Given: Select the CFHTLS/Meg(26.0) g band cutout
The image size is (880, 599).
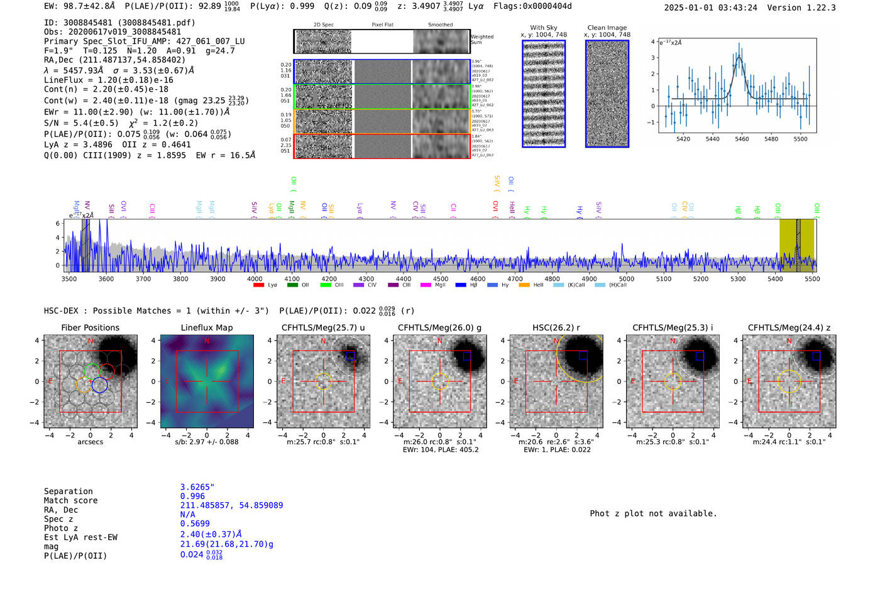Looking at the screenshot, I should click(x=439, y=382).
